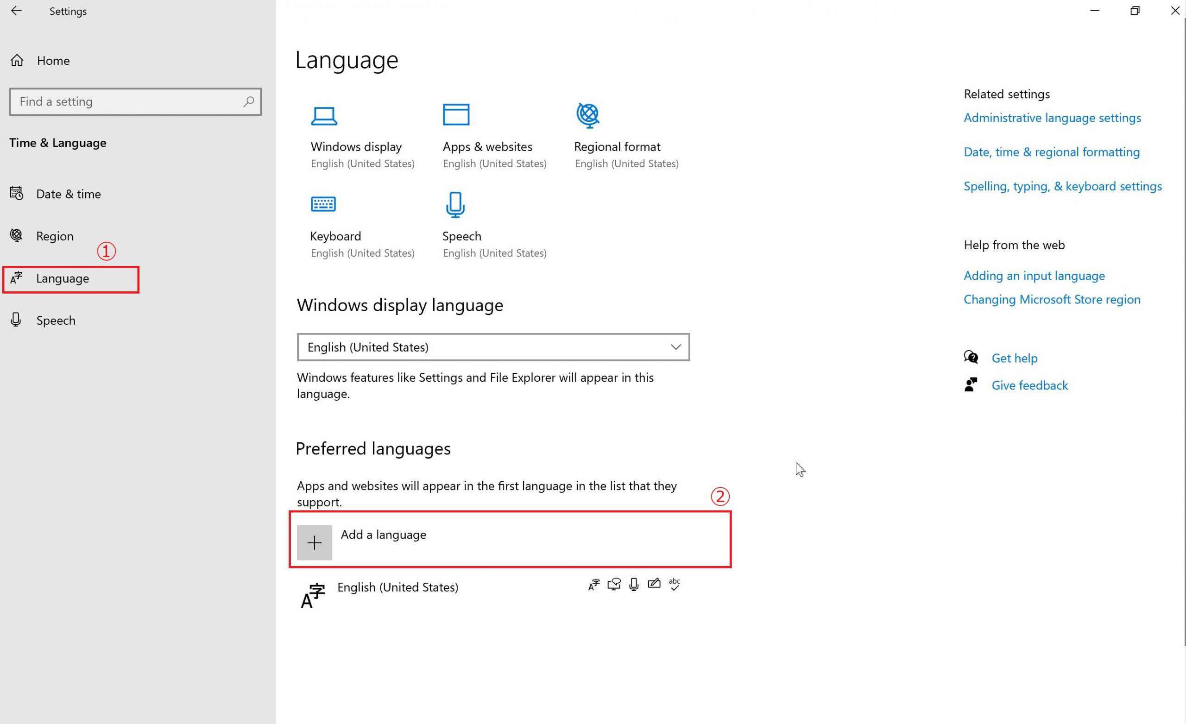
Task: Click the Speech microphone tile icon
Action: tap(455, 204)
